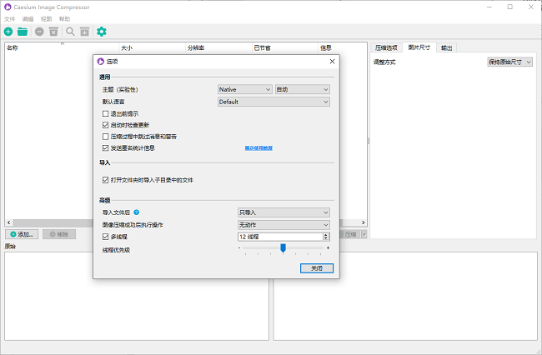Enable 压缩过程中跳过消息和警告 checkbox
Screen dimensions: 542x355
[105, 137]
